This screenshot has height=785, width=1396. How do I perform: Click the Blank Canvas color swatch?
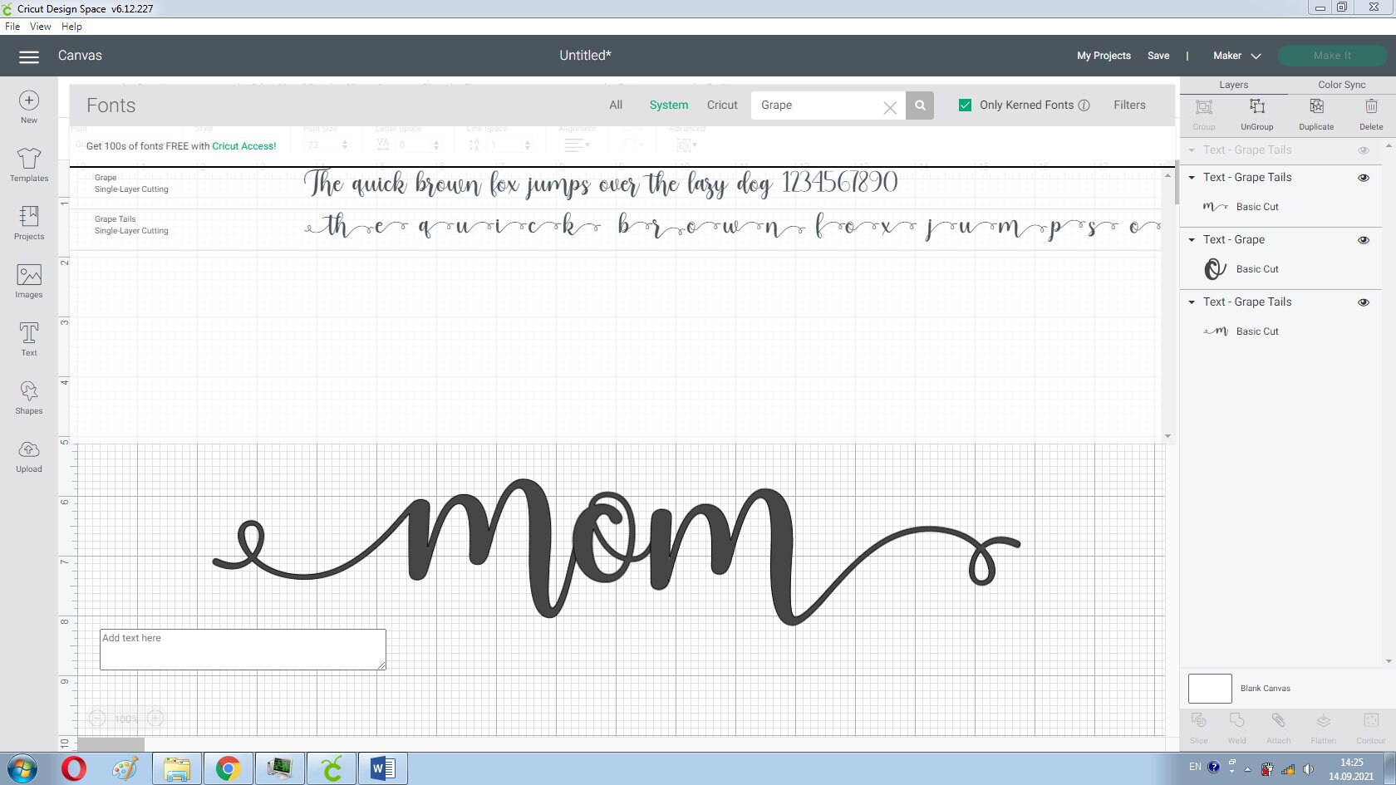click(1210, 689)
